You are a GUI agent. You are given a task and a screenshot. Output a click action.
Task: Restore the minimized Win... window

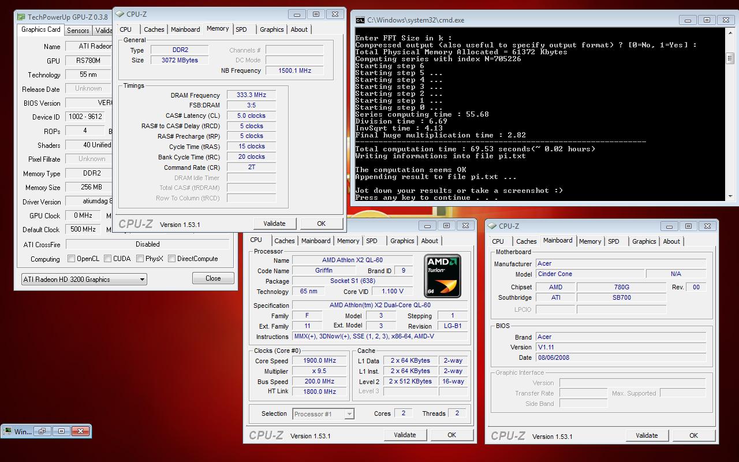(42, 431)
